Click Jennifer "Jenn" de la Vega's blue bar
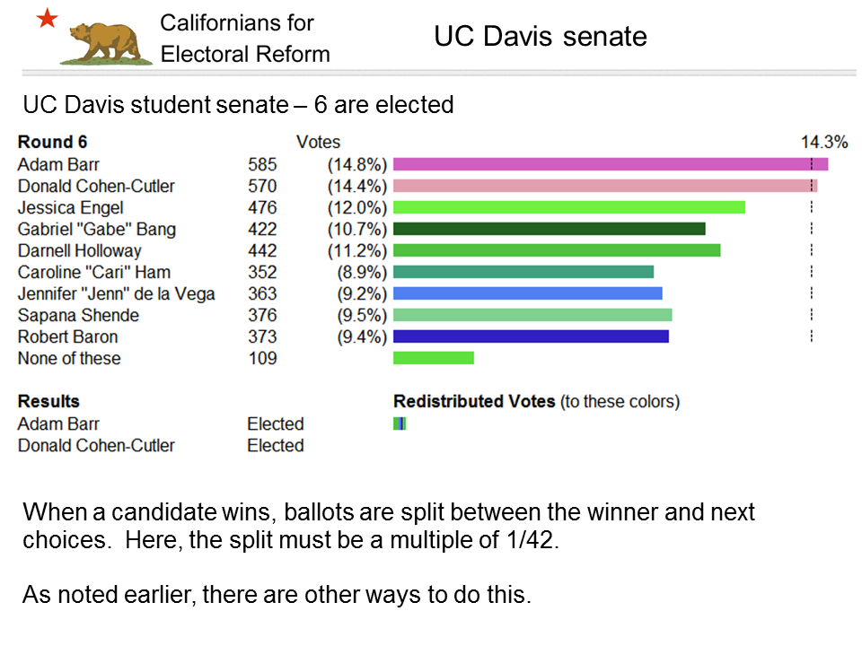 (528, 292)
